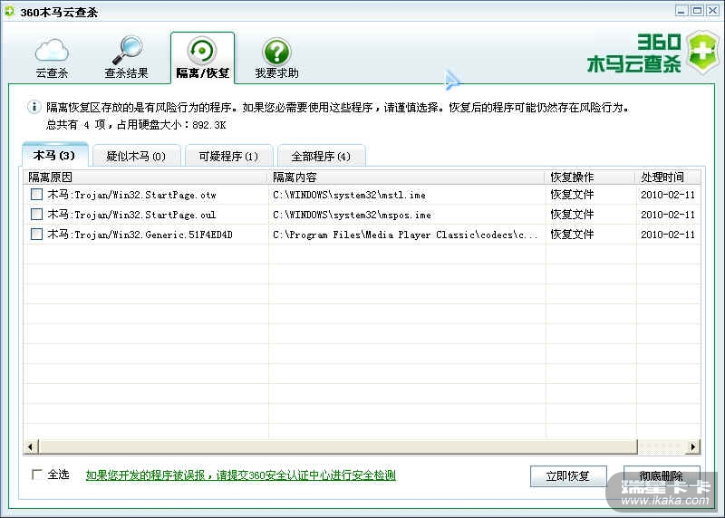Click the Trojan/Win32.Generic.51F4ED4D entry text

[x=140, y=235]
